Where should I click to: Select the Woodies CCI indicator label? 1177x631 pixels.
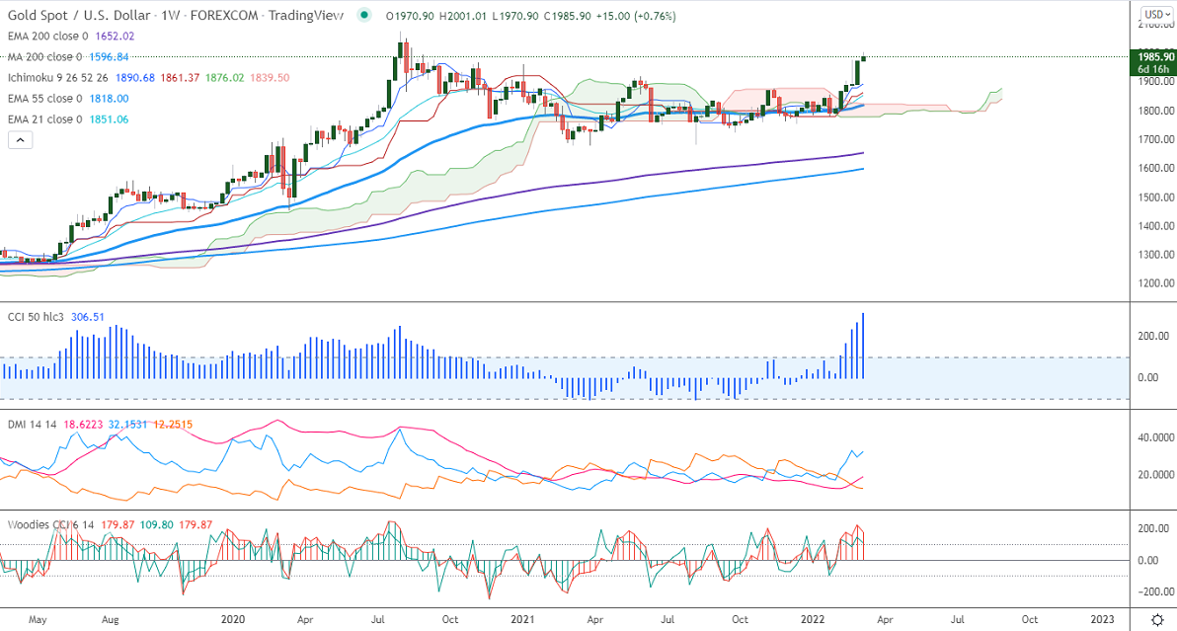point(51,525)
